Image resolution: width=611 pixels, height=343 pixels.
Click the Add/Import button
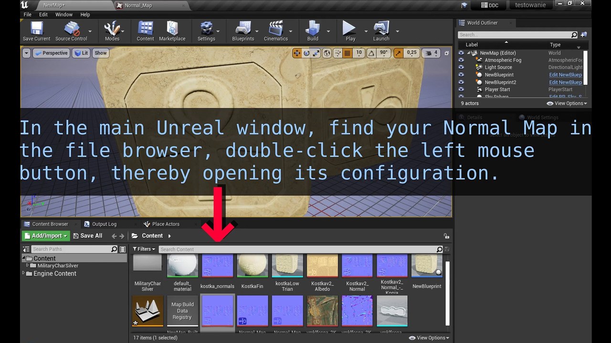click(46, 236)
